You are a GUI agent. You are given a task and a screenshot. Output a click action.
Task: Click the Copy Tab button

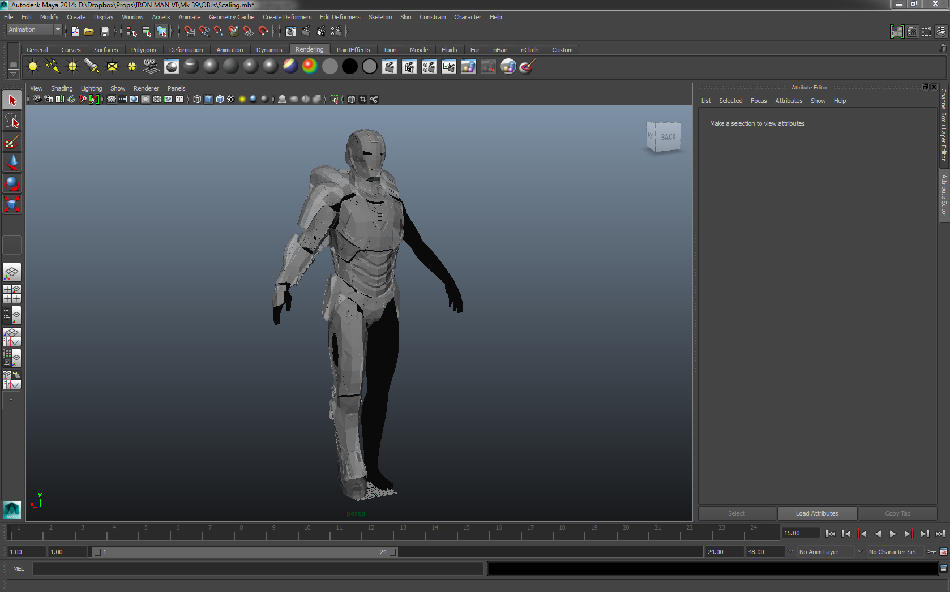897,513
